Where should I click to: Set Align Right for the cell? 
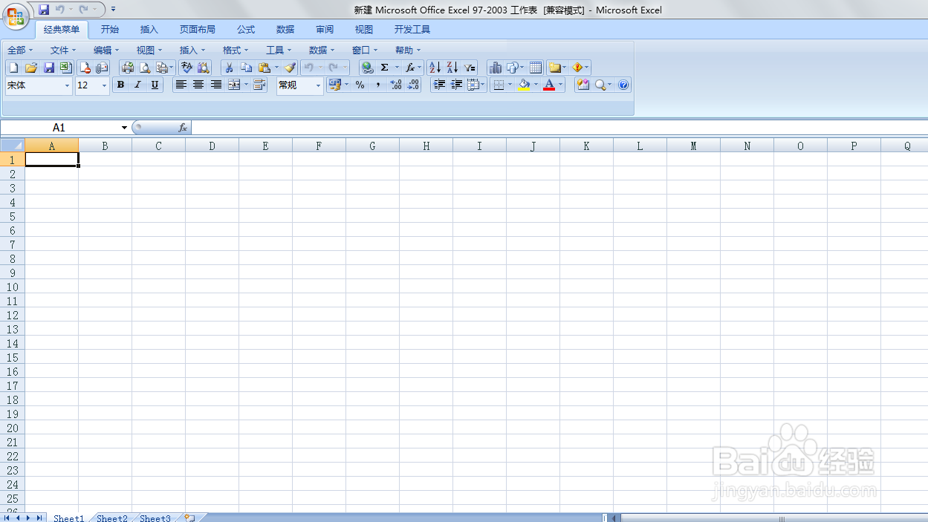[216, 85]
